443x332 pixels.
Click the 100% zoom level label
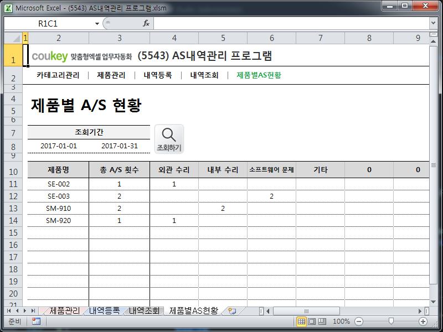(341, 321)
